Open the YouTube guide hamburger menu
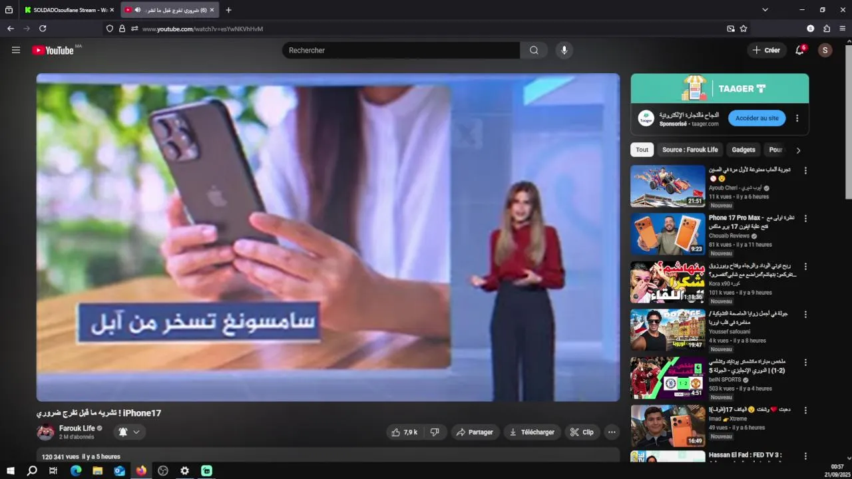This screenshot has width=852, height=479. 16,50
